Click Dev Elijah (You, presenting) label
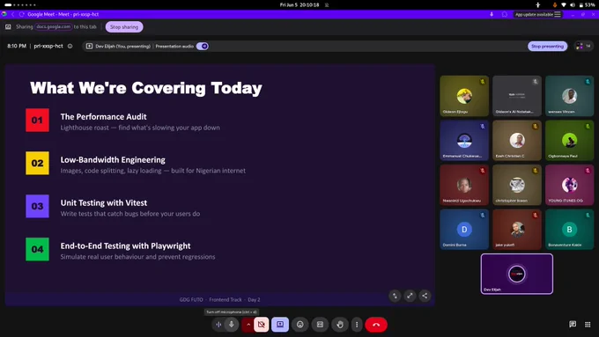The height and width of the screenshot is (337, 599). [123, 46]
